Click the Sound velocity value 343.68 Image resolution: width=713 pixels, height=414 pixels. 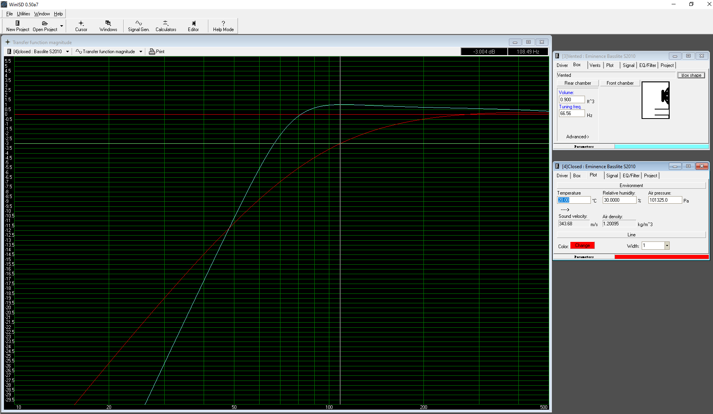pyautogui.click(x=574, y=224)
